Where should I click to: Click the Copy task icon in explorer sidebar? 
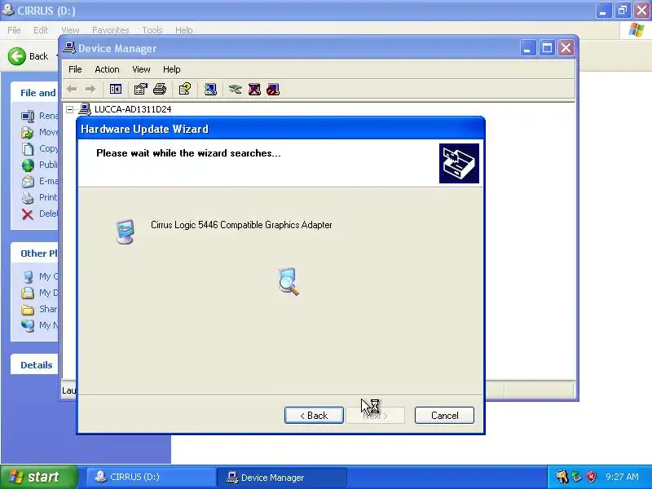(x=28, y=148)
